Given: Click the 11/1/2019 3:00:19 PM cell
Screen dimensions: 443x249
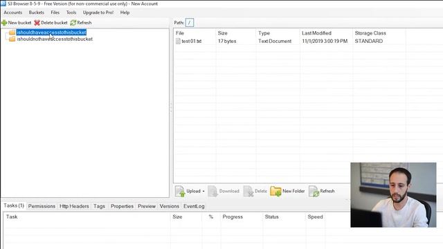Looking at the screenshot, I should [x=325, y=41].
